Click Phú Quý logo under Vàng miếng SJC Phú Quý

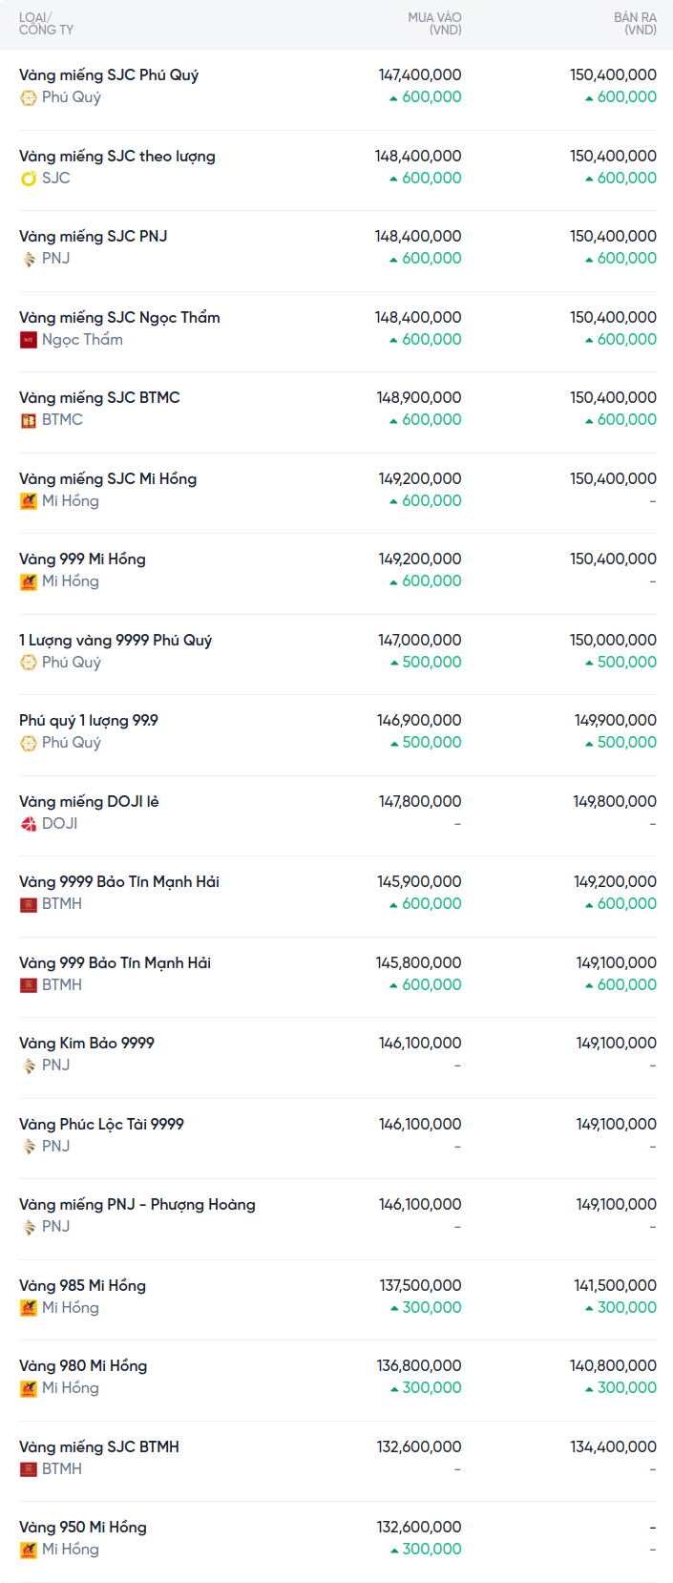29,97
